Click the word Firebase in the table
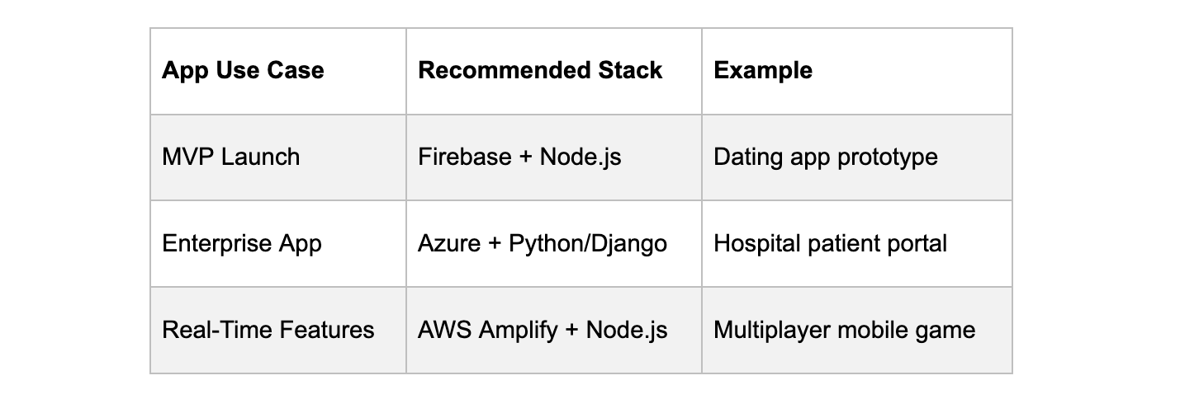 coord(465,157)
